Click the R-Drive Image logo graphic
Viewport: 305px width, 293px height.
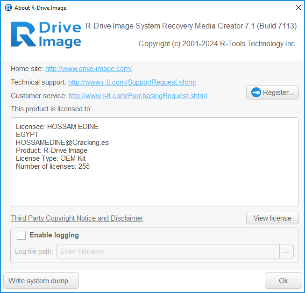[x=46, y=35]
